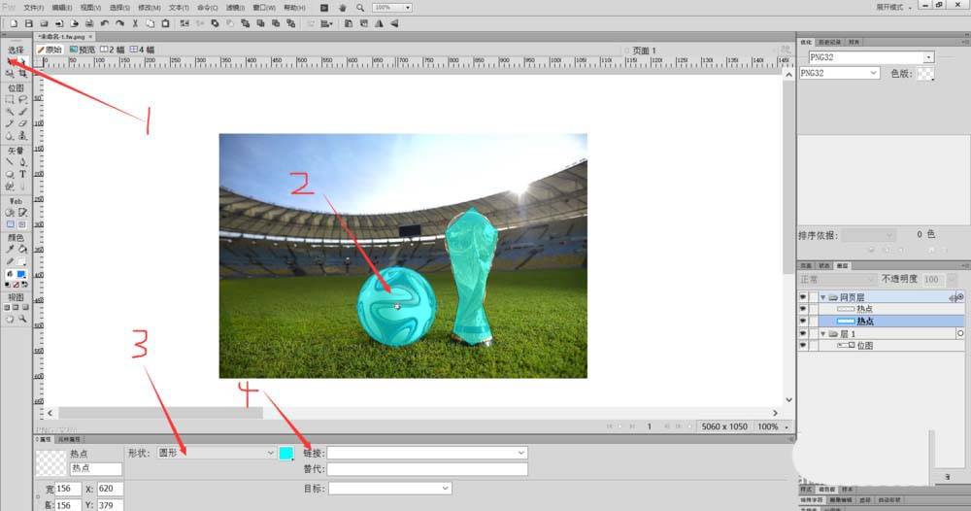Image resolution: width=971 pixels, height=511 pixels.
Task: Open the 链接 link dropdown
Action: click(x=426, y=453)
